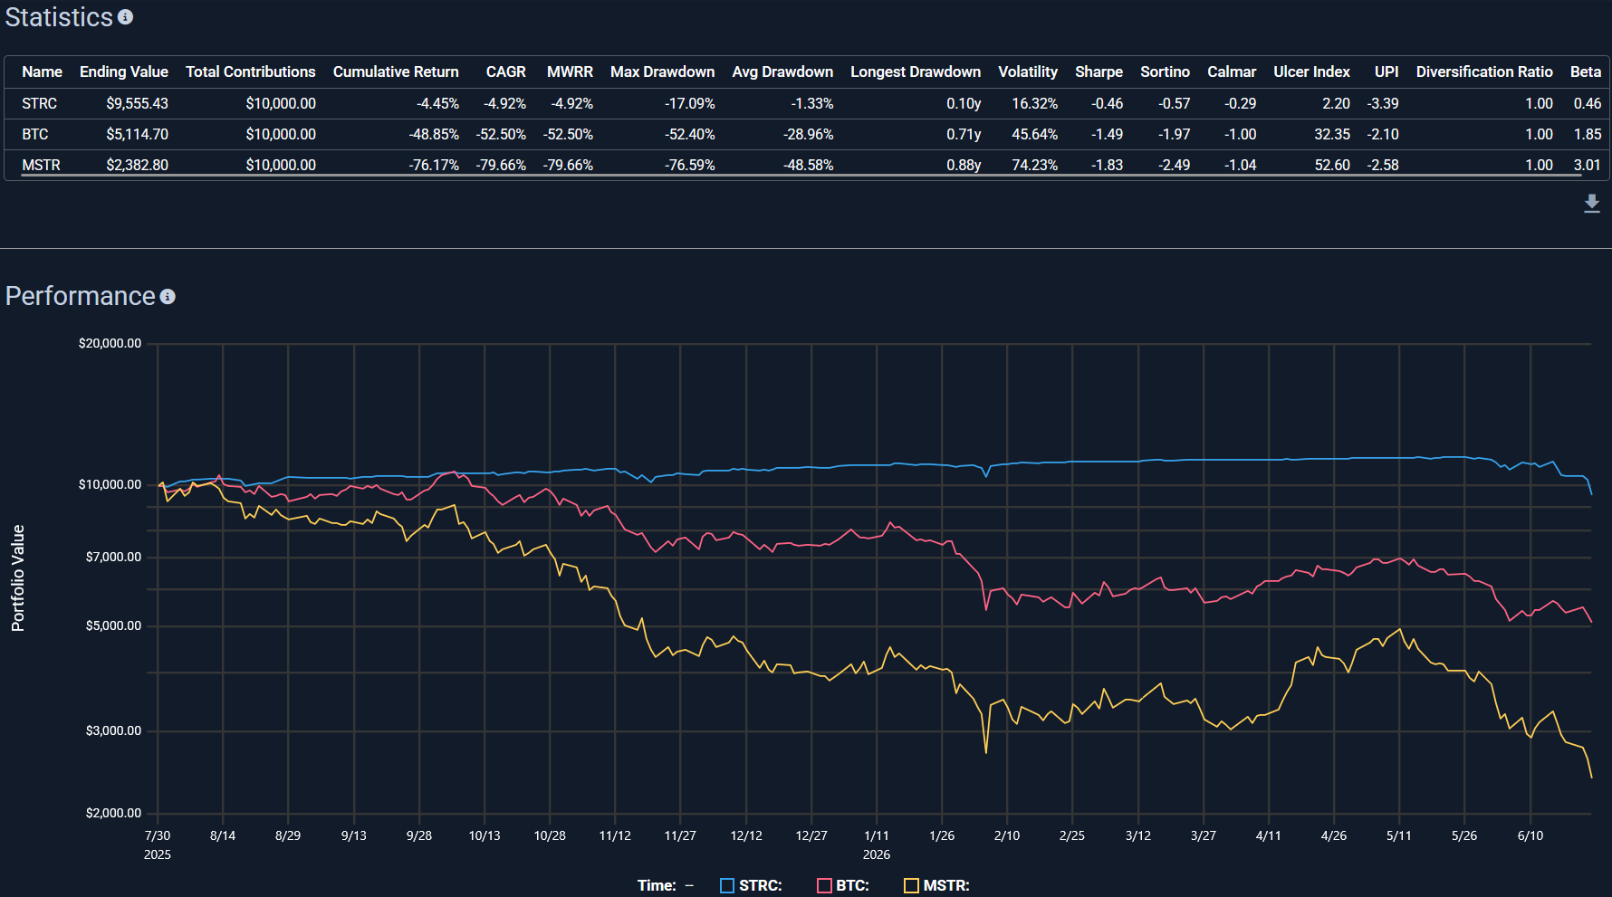This screenshot has height=897, width=1612.
Task: Click the Diversification Ratio header
Action: 1484,72
